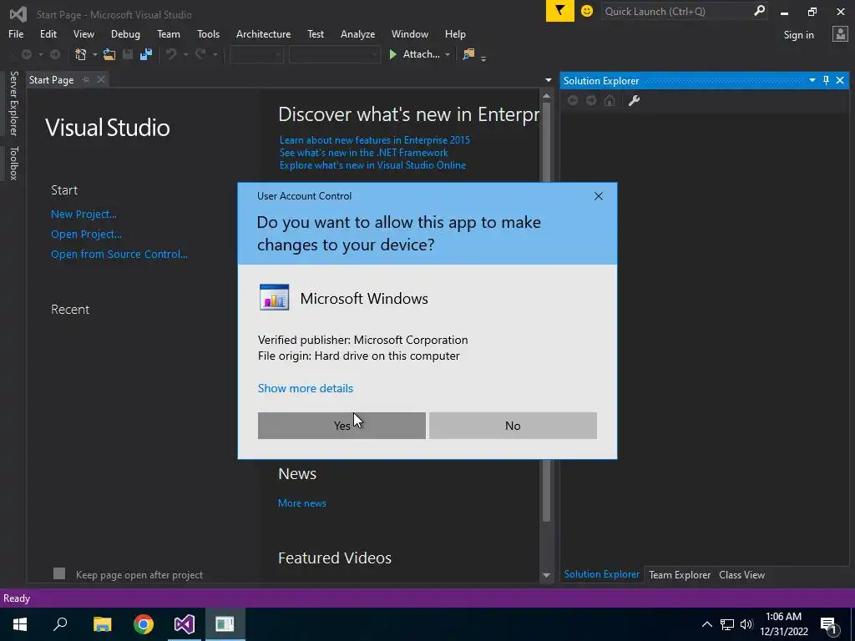
Task: Open the Windows Start menu
Action: (20, 624)
